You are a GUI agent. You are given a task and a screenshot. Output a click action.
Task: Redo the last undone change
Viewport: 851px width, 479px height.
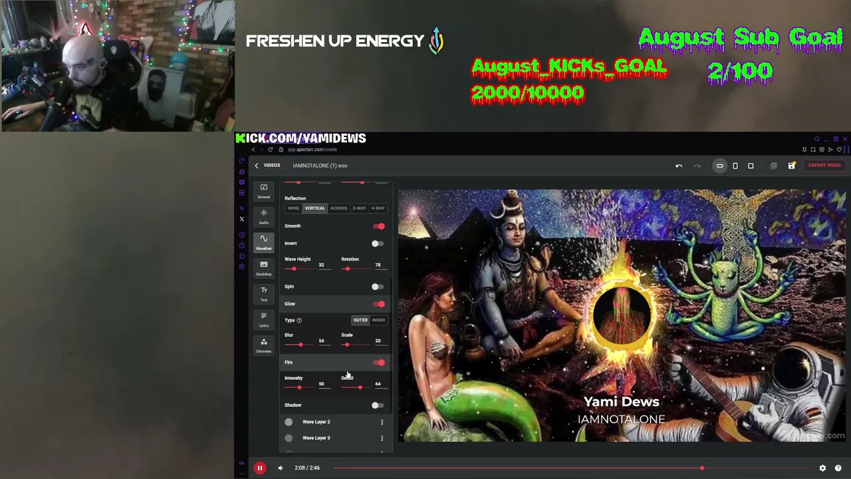click(x=697, y=166)
